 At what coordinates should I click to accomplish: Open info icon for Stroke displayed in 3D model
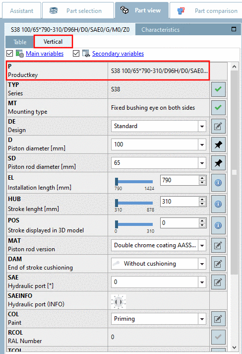pos(218,225)
